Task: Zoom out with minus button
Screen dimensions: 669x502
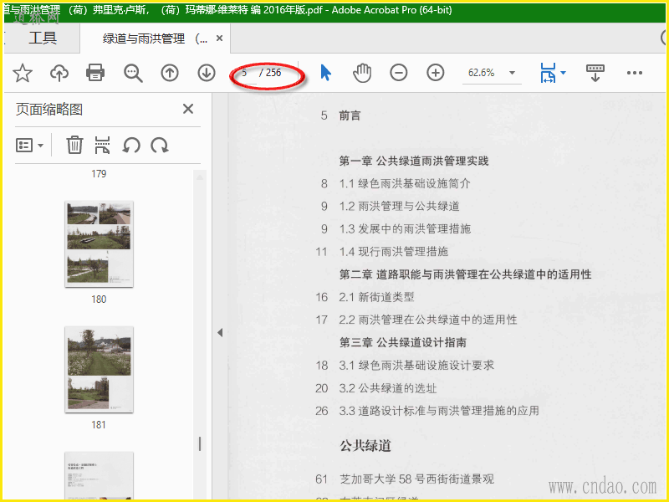Action: (x=399, y=73)
